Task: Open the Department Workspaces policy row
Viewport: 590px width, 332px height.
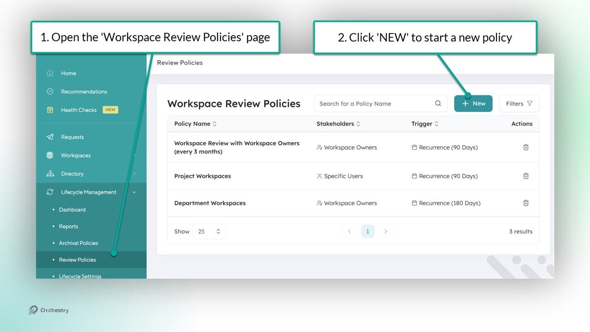Action: [x=353, y=203]
